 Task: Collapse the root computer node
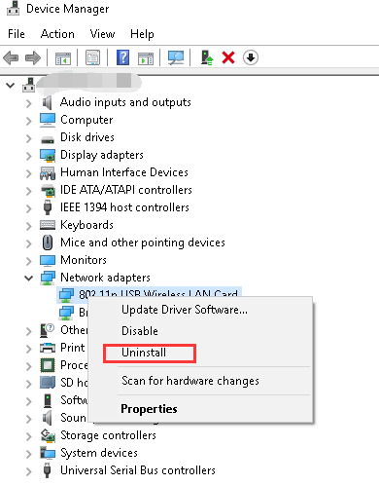[x=11, y=86]
